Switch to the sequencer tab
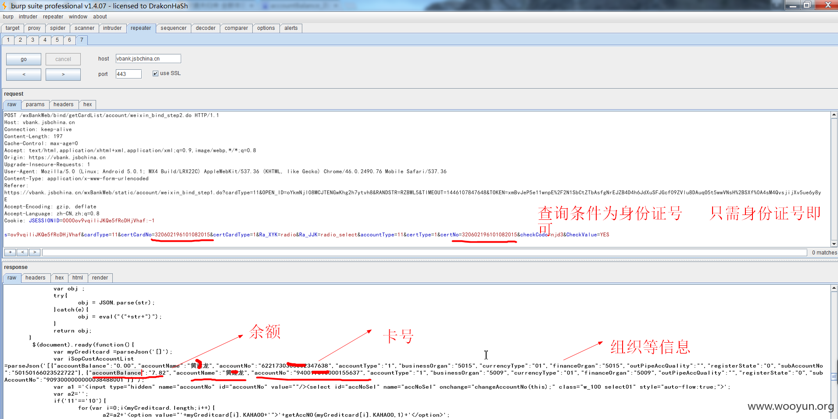Viewport: 838px width, 419px height. pos(173,28)
